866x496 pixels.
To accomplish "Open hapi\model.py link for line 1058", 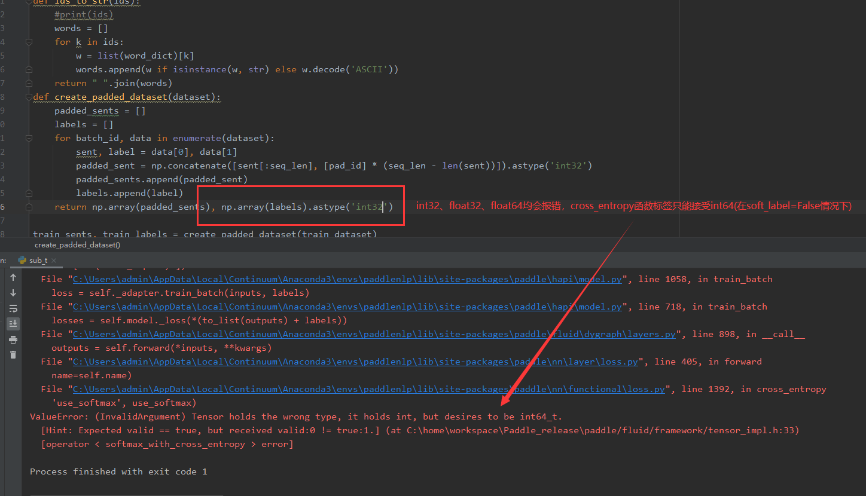I will click(x=347, y=279).
